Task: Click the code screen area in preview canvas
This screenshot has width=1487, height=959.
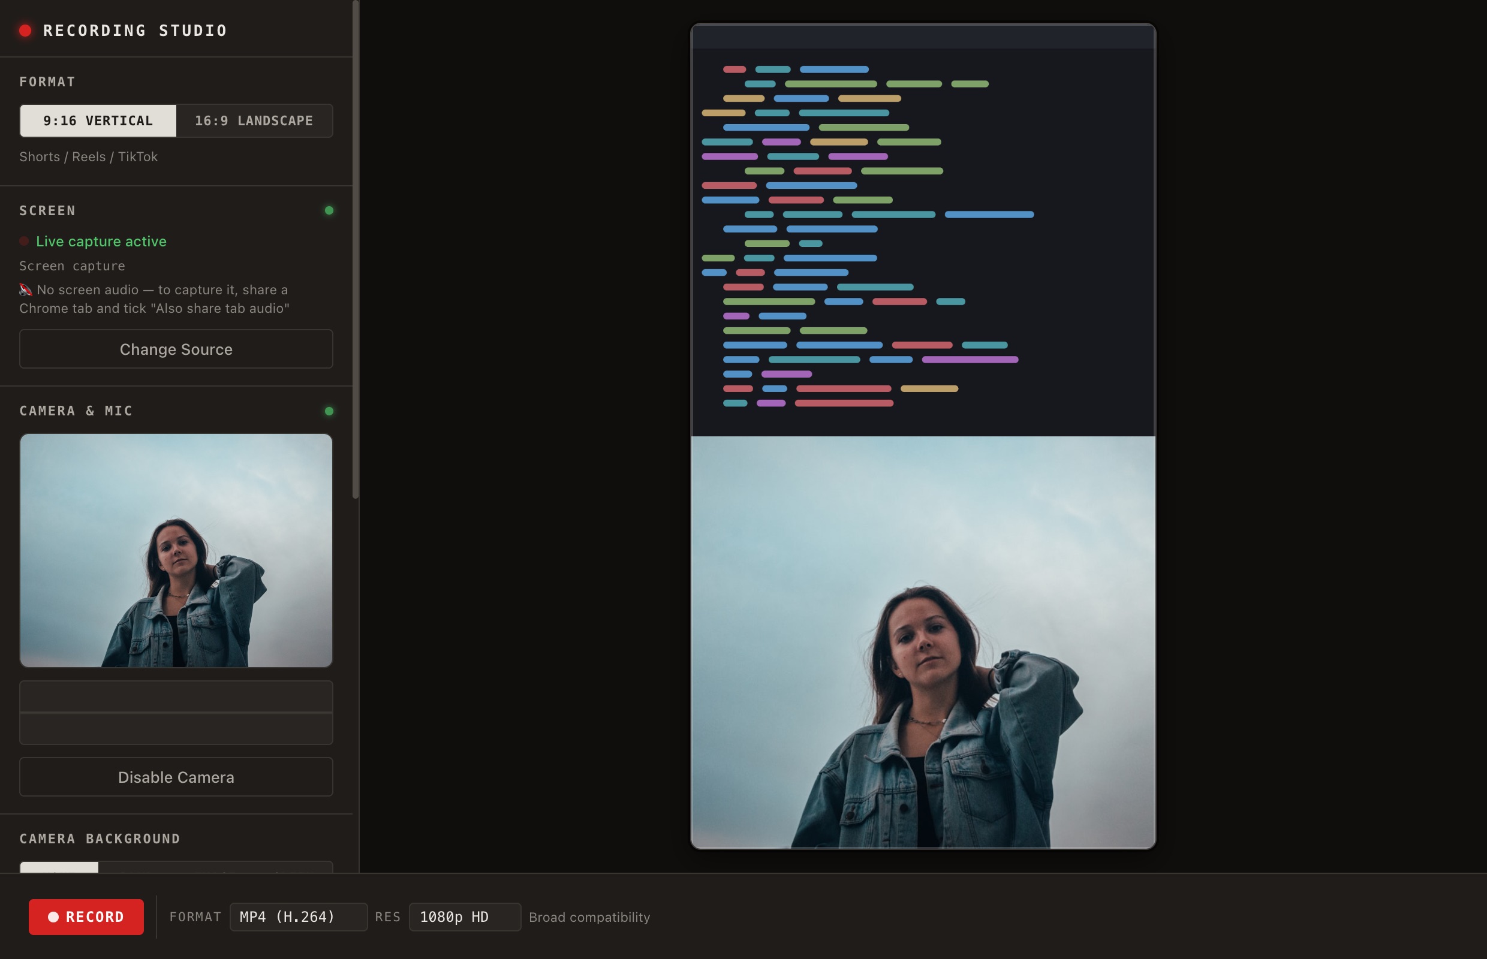Action: [923, 230]
